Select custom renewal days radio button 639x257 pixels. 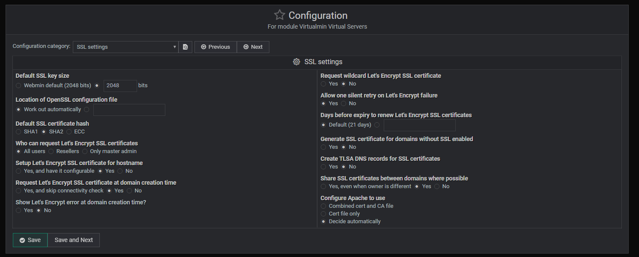coord(377,125)
